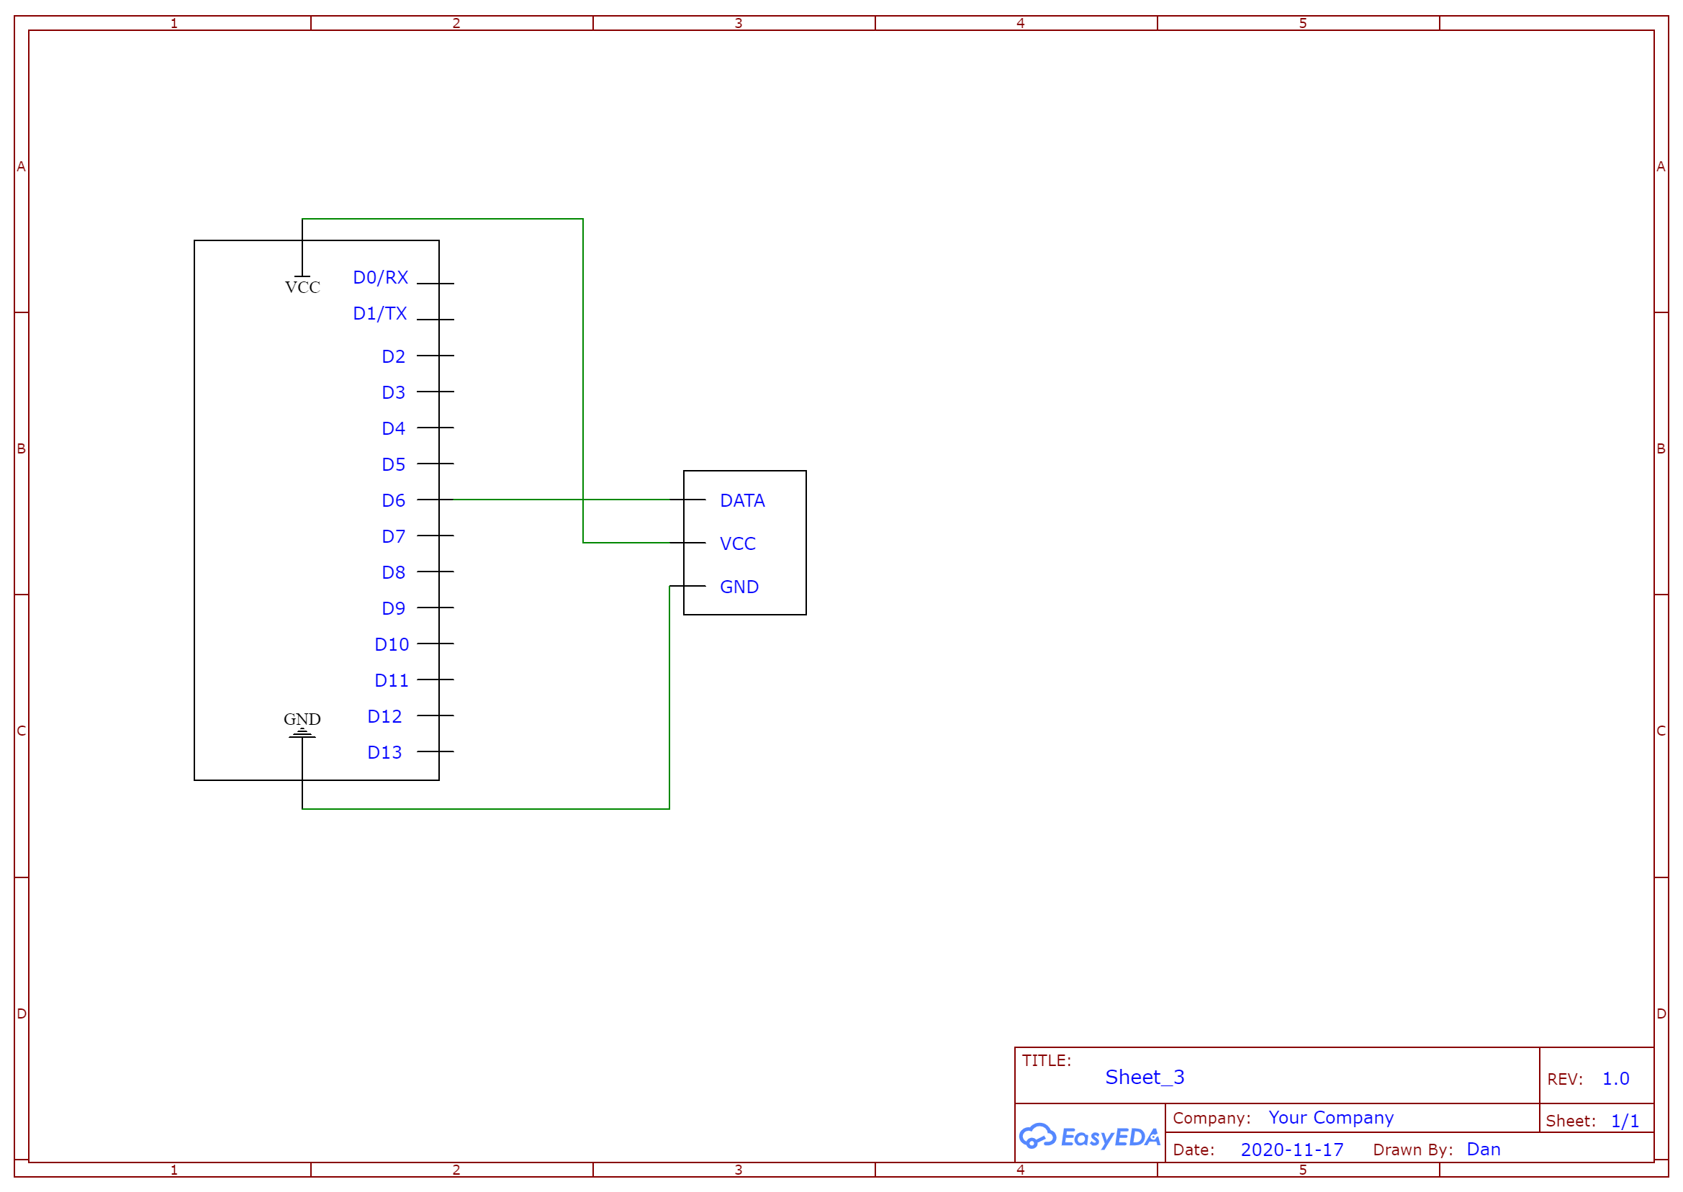The width and height of the screenshot is (1683, 1192).
Task: Click the D2 pin label
Action: click(x=394, y=357)
